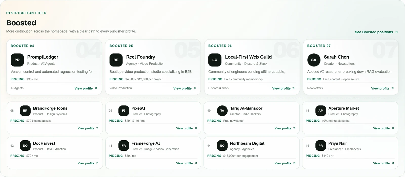The image size is (405, 177).
Task: View profile of Priya Nair
Action: pos(383,163)
